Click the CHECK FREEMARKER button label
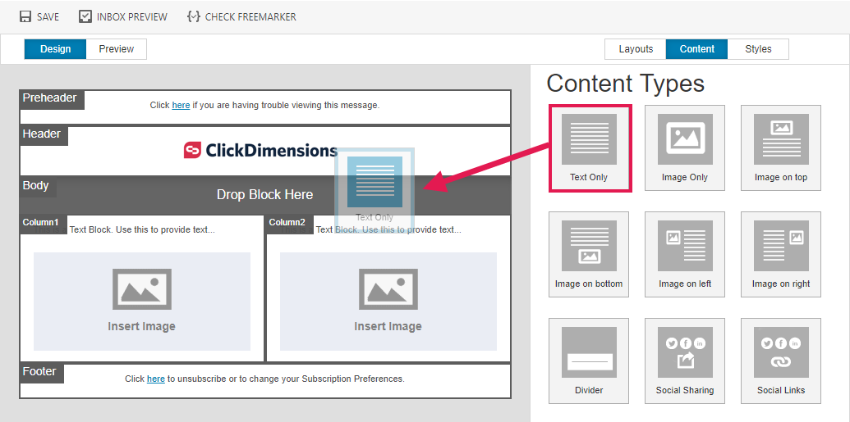Viewport: 850px width, 422px height. [251, 16]
